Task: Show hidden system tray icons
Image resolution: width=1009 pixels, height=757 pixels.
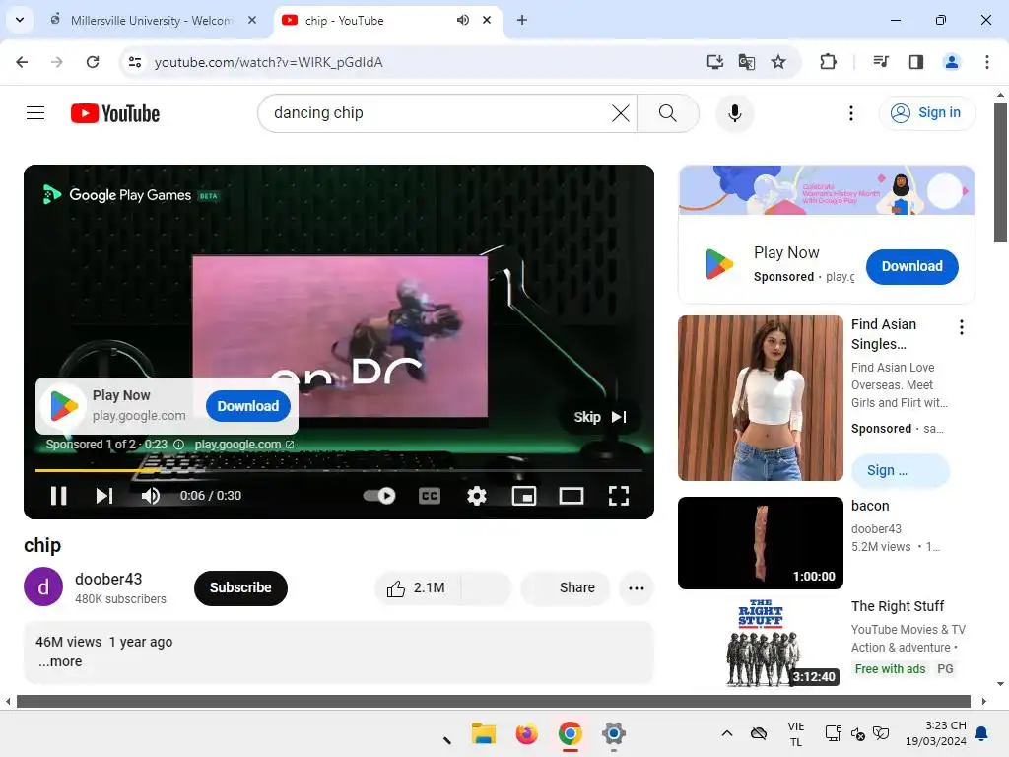Action: click(727, 733)
